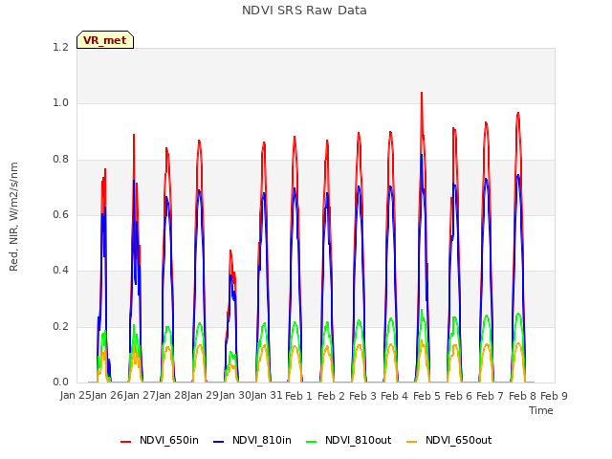
Task: Click the 0.4 y-axis tick label
Action: [60, 271]
